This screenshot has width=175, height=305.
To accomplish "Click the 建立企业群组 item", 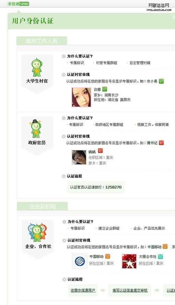I will tap(109, 228).
